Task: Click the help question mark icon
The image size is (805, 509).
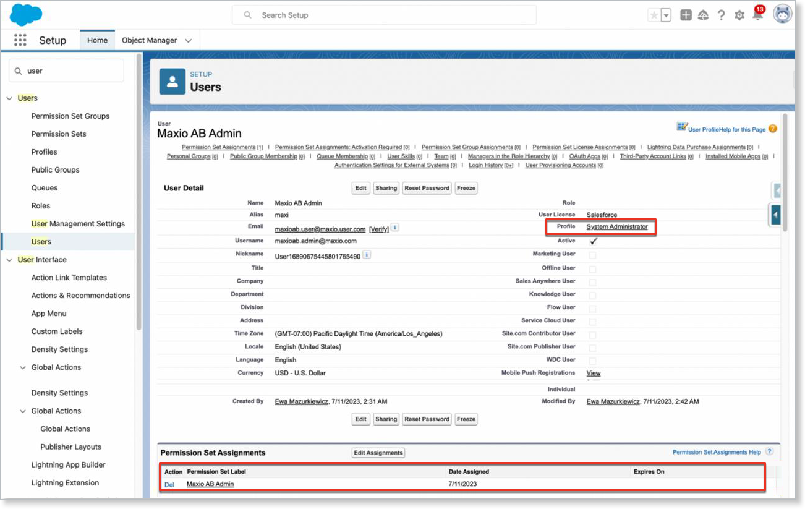Action: (721, 15)
